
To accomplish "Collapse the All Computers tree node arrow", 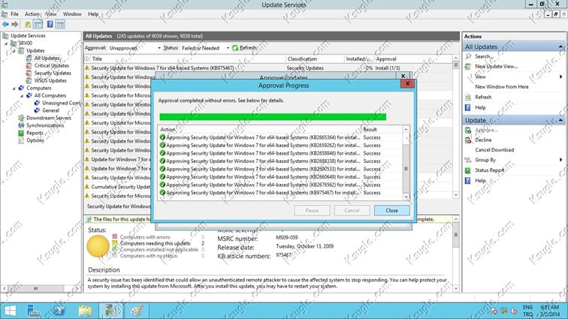I will [22, 95].
